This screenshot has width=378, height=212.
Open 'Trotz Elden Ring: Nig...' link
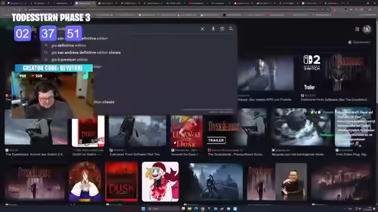(x=352, y=154)
